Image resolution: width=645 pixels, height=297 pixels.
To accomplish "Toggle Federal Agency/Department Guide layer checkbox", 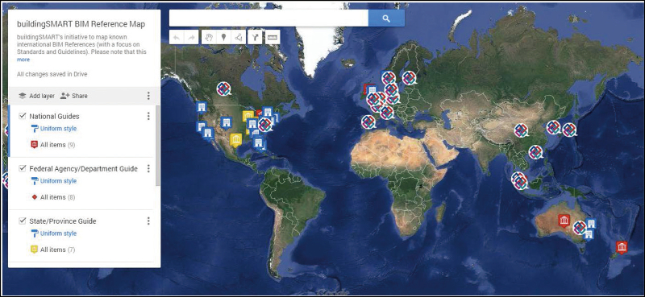I will tap(23, 169).
